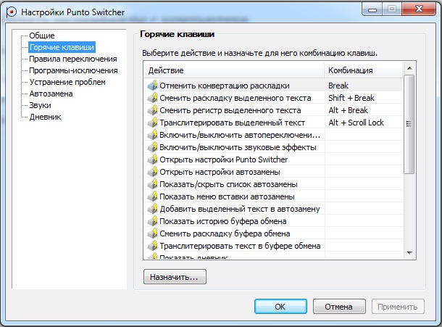Go to Программы-исключения section
Viewport: 442px width, 327px height.
[x=73, y=70]
